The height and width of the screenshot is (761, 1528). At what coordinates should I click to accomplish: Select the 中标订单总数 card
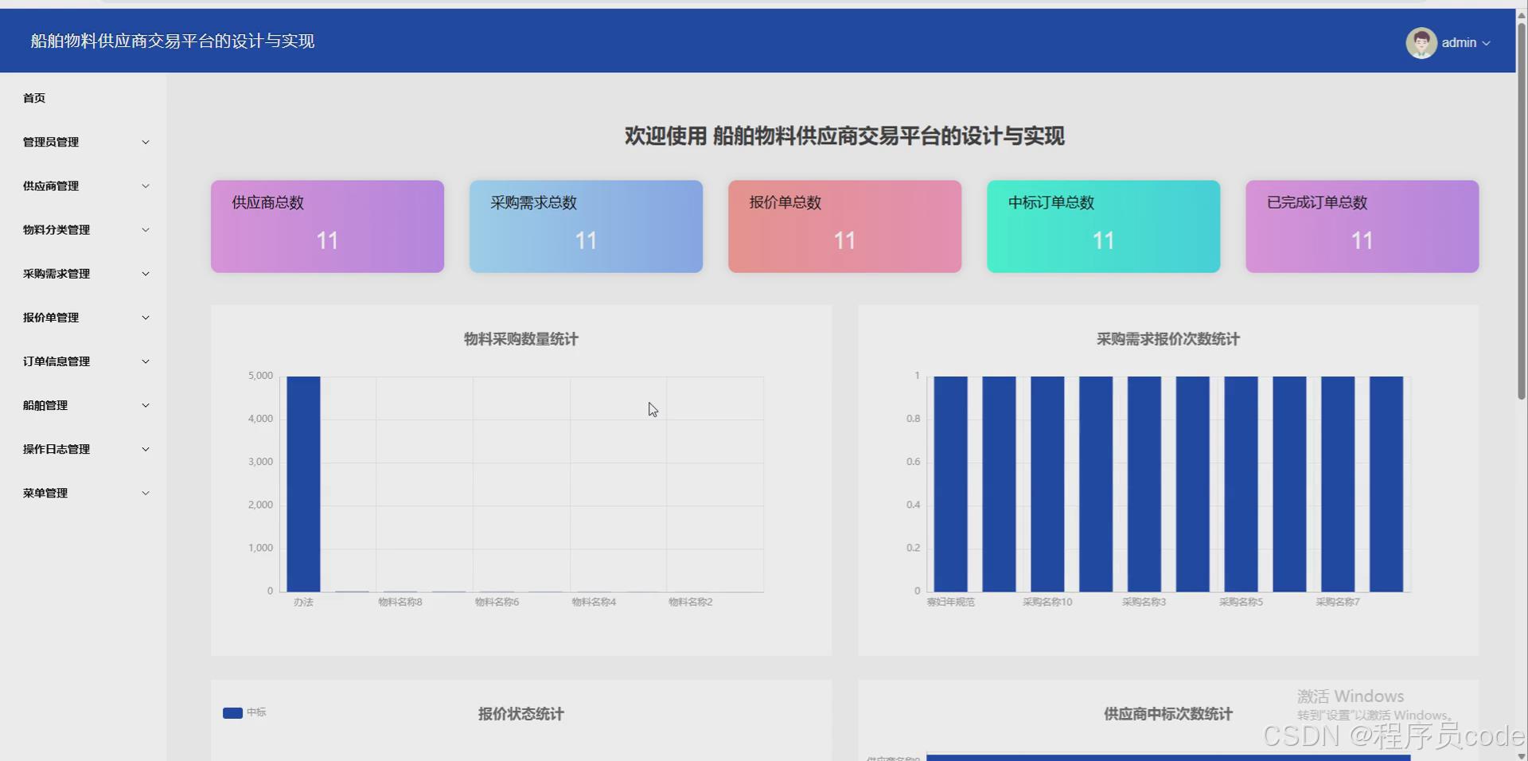pyautogui.click(x=1103, y=226)
